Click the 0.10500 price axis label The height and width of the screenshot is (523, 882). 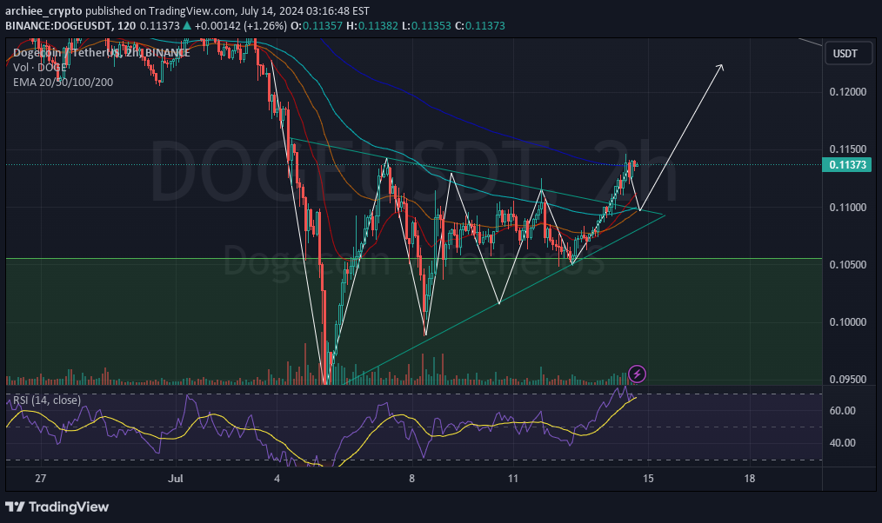tap(848, 265)
